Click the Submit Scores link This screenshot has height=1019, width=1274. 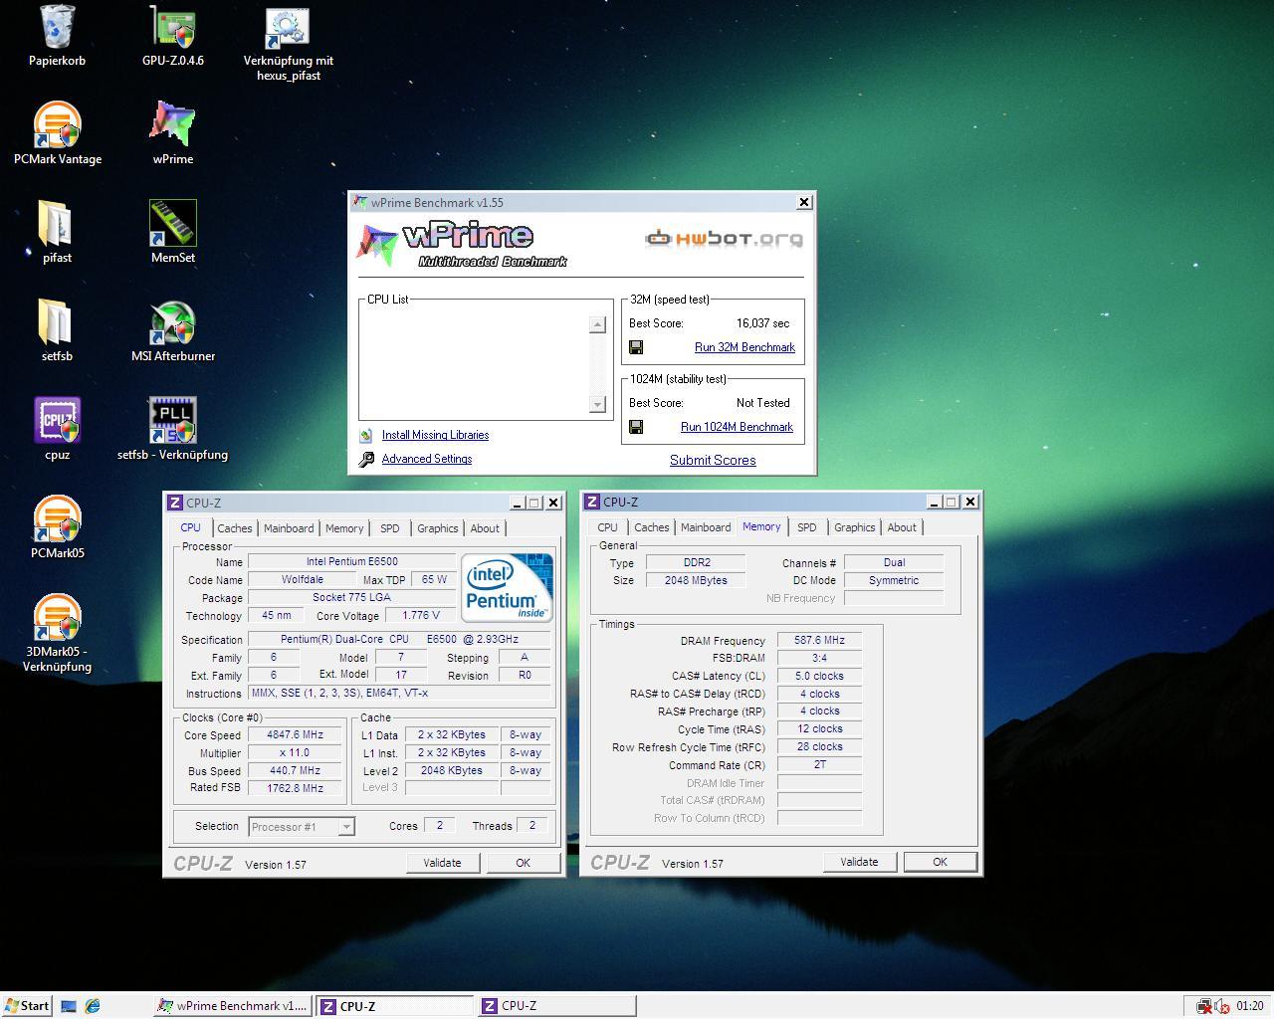(713, 460)
